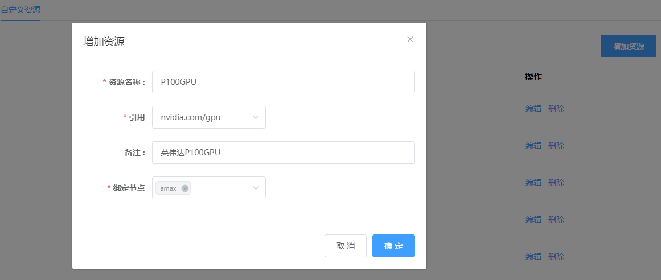
Task: Switch to the 自定义资源 tab
Action: pos(20,10)
